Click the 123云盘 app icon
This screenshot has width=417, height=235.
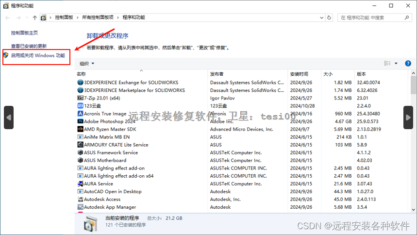(80, 106)
